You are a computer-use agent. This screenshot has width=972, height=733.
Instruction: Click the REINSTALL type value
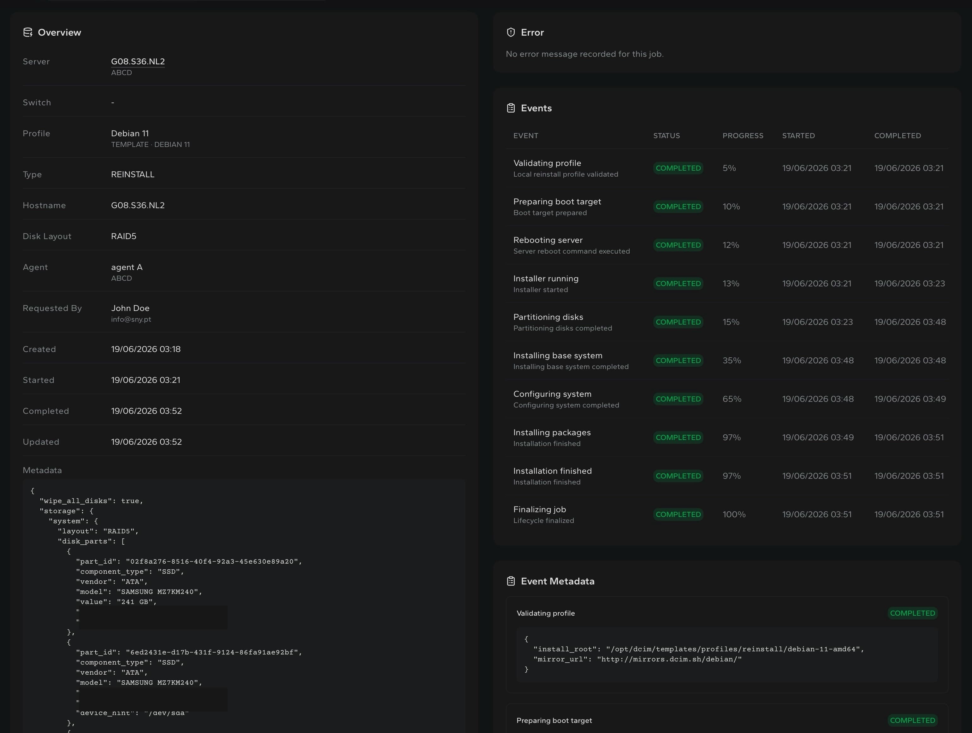[132, 174]
